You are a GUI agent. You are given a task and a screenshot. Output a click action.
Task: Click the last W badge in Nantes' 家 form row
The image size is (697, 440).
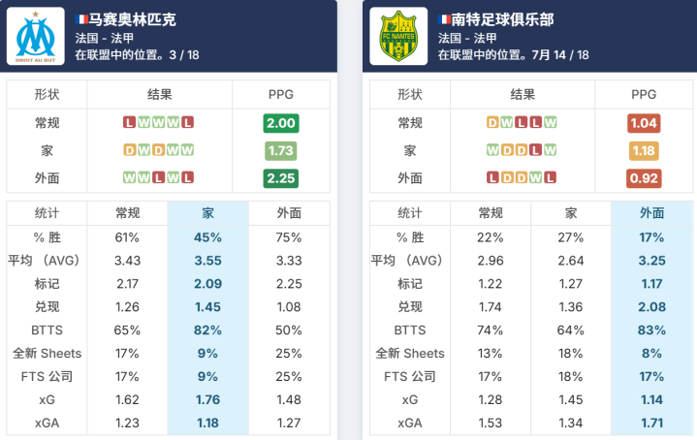point(551,151)
